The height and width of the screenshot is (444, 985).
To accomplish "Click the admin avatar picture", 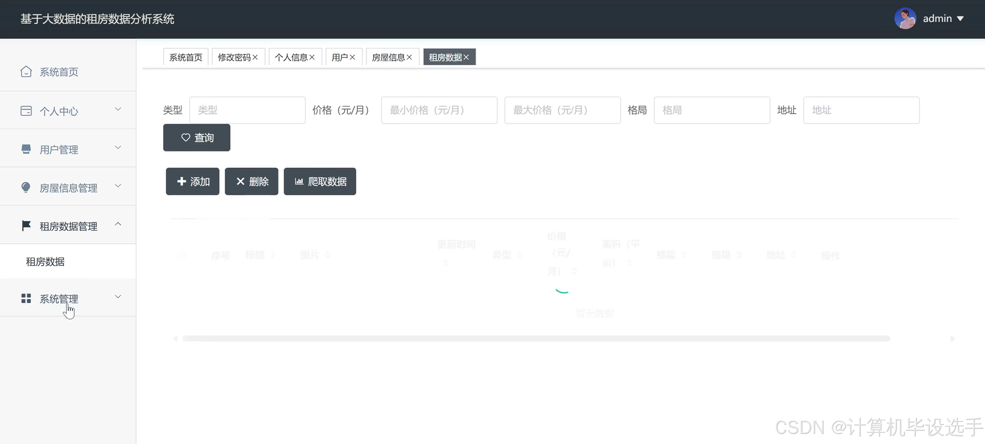I will 905,18.
